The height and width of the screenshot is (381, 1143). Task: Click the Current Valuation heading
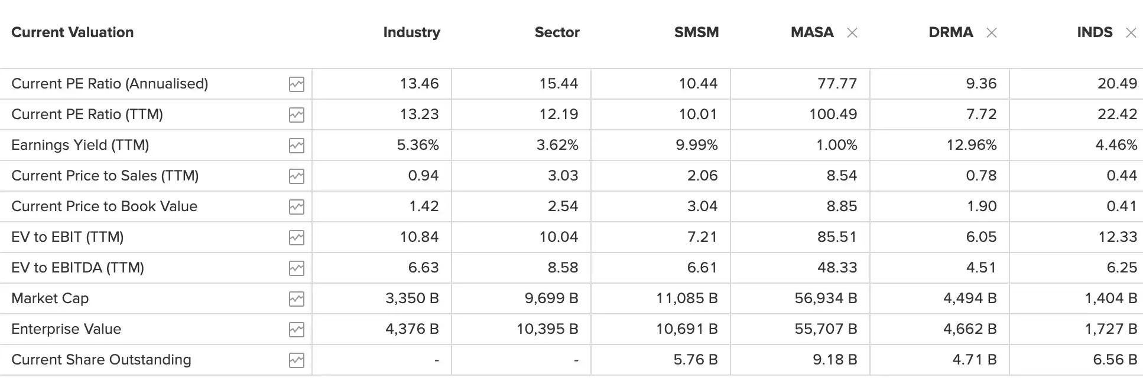[x=73, y=32]
